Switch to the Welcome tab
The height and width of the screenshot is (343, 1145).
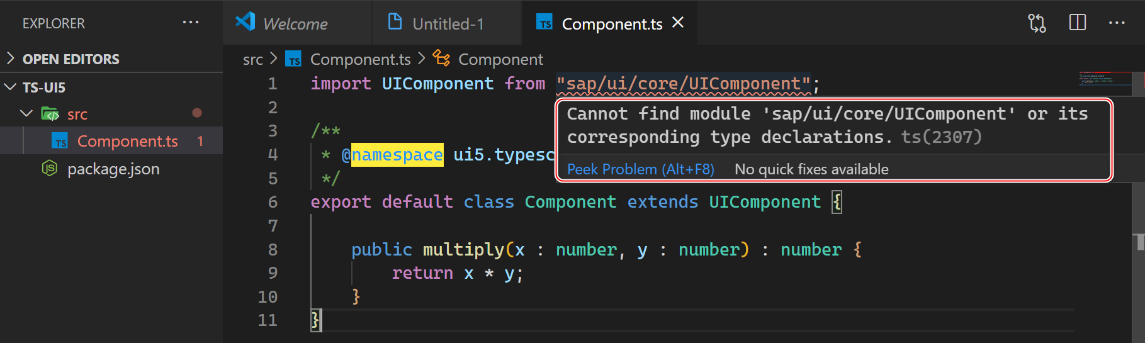295,24
